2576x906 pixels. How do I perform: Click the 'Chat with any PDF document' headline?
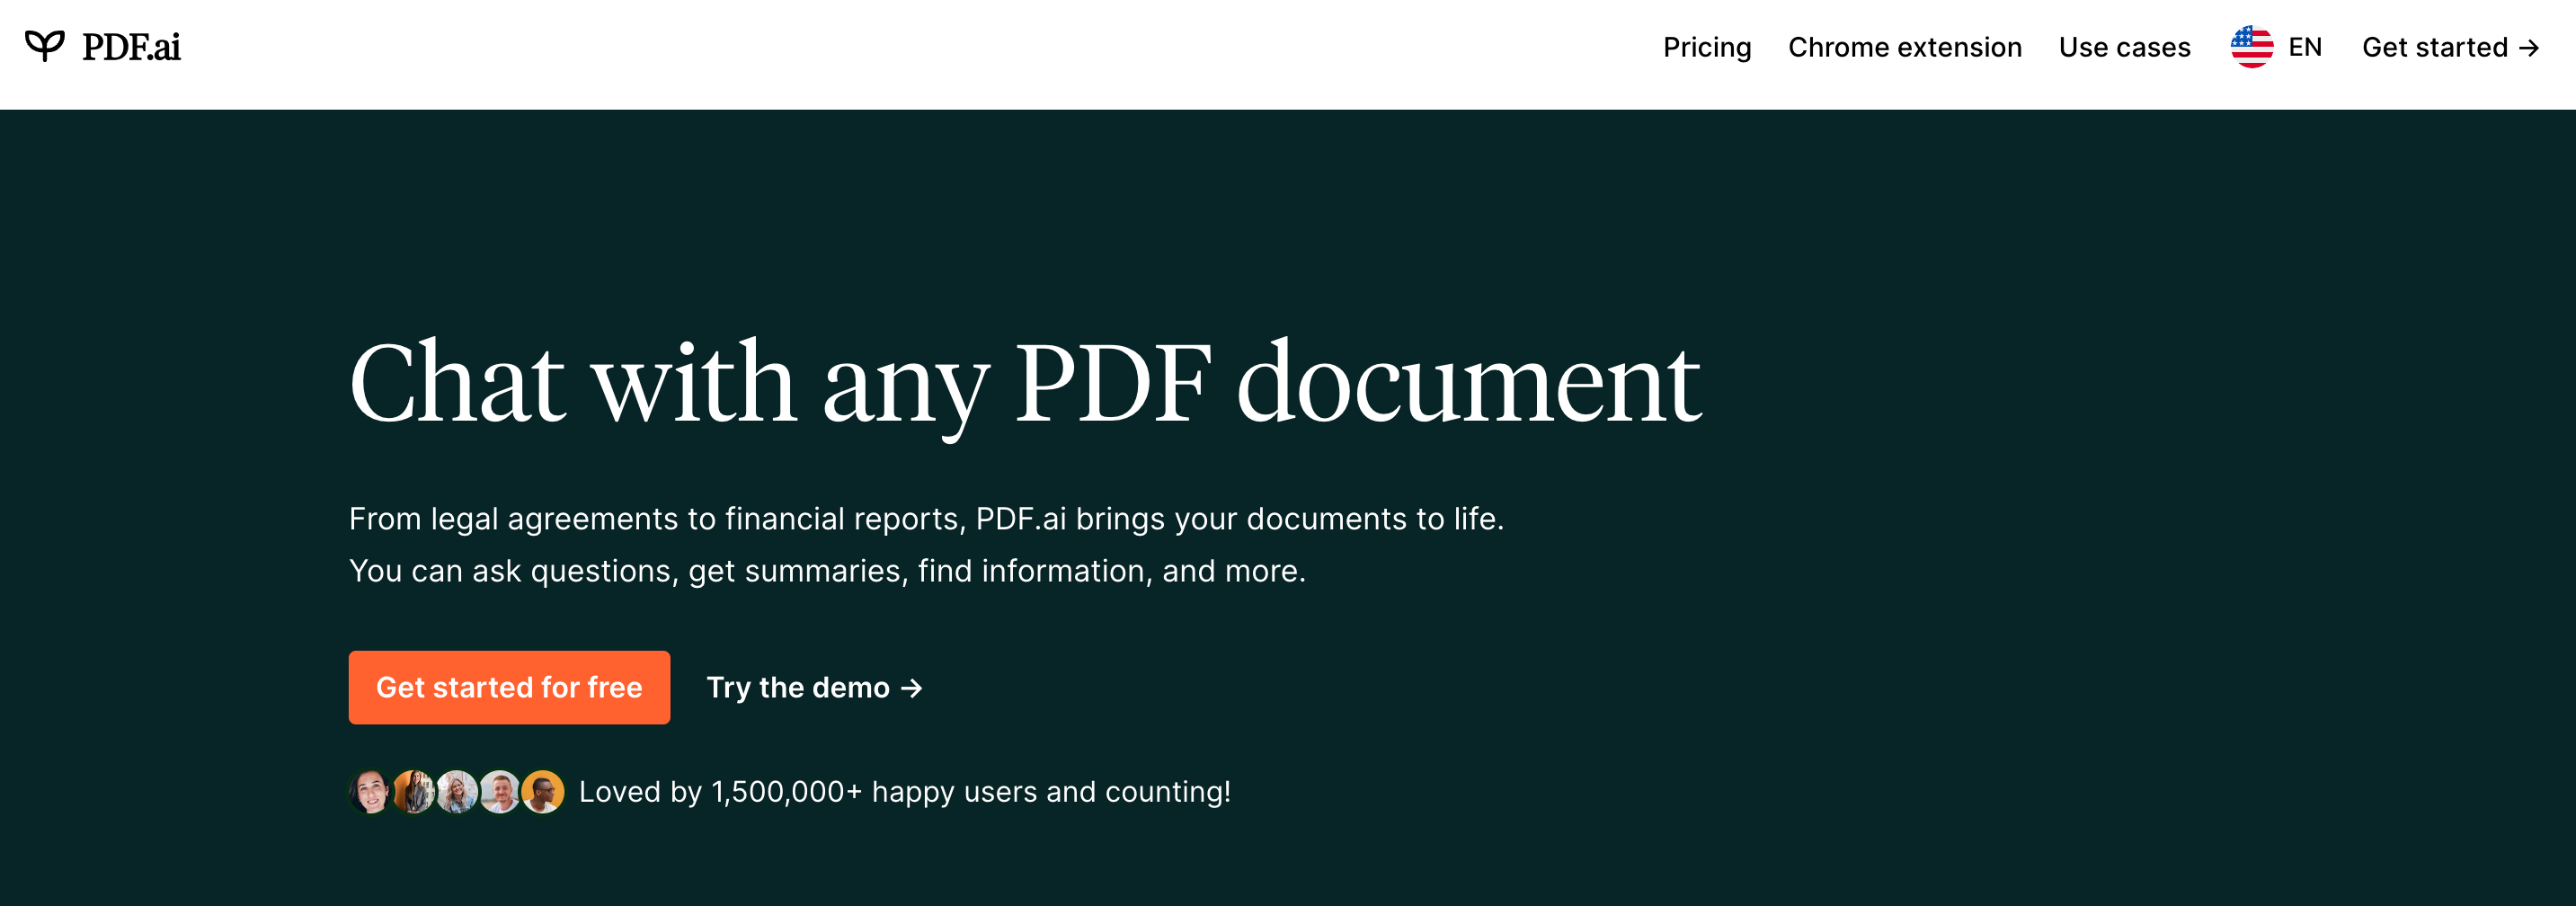(1024, 383)
